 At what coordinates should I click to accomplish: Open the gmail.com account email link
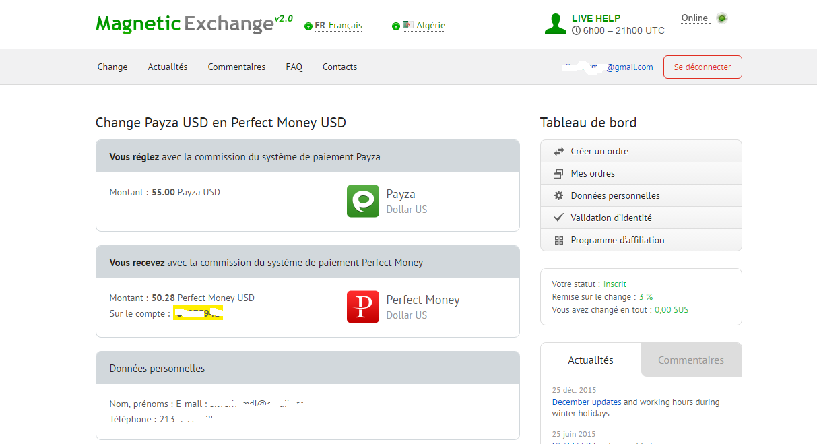pos(608,67)
